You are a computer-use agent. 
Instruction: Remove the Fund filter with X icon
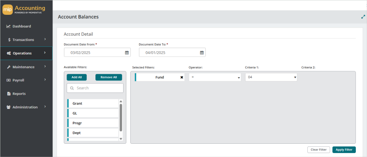(182, 77)
